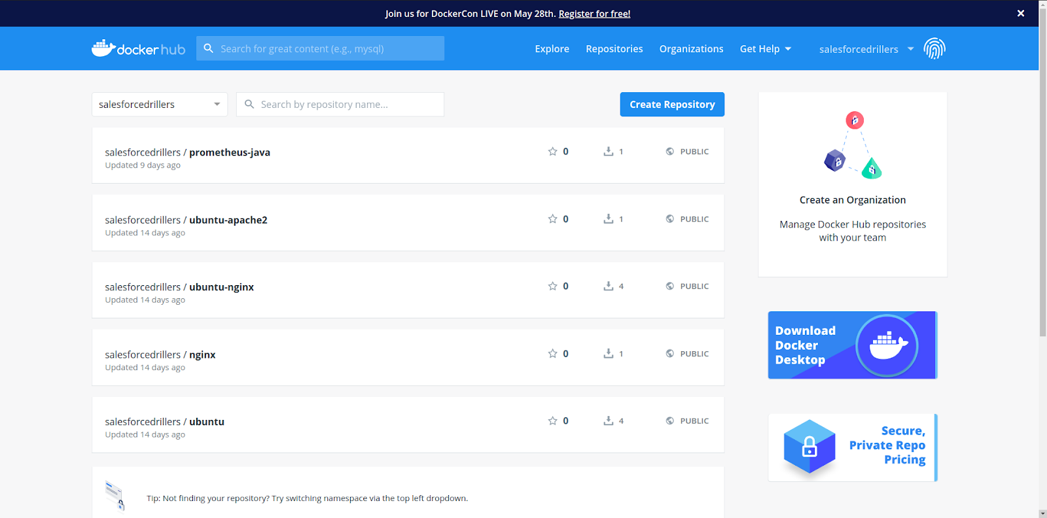Viewport: 1047px width, 518px height.
Task: Click 'Updated 9 days ago' text
Action: [x=143, y=165]
